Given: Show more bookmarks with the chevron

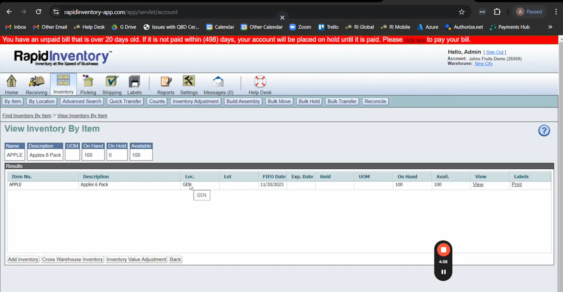Looking at the screenshot, I should coord(550,27).
